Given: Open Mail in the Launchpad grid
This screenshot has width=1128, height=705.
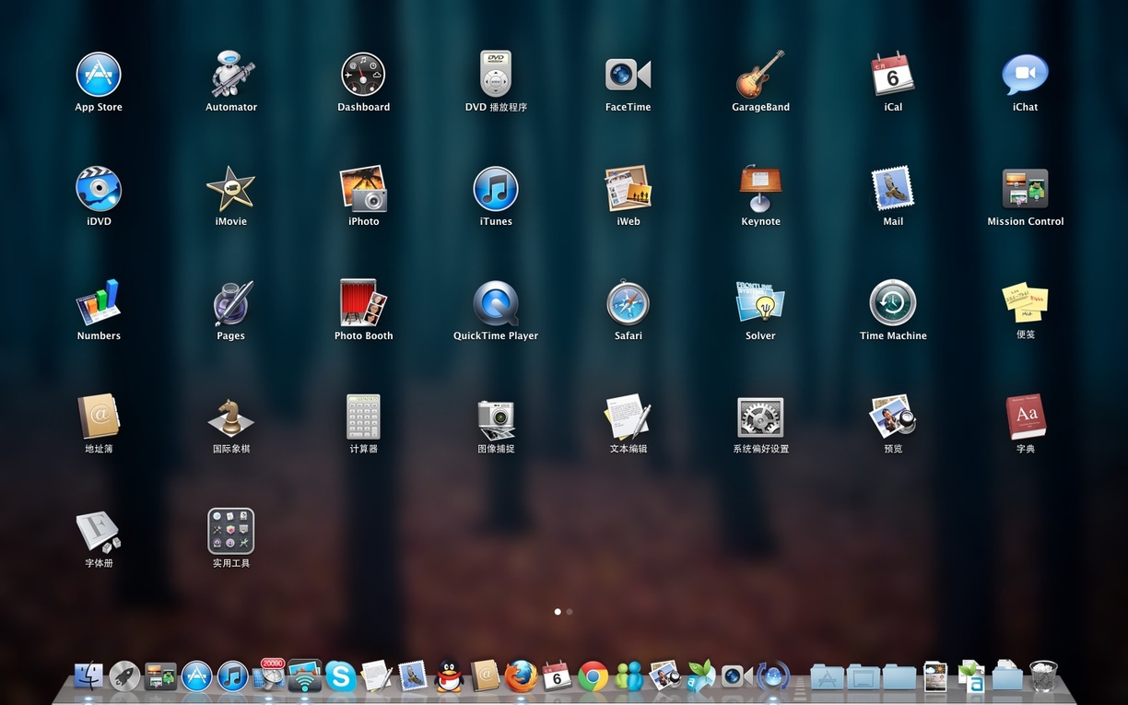Looking at the screenshot, I should (893, 189).
